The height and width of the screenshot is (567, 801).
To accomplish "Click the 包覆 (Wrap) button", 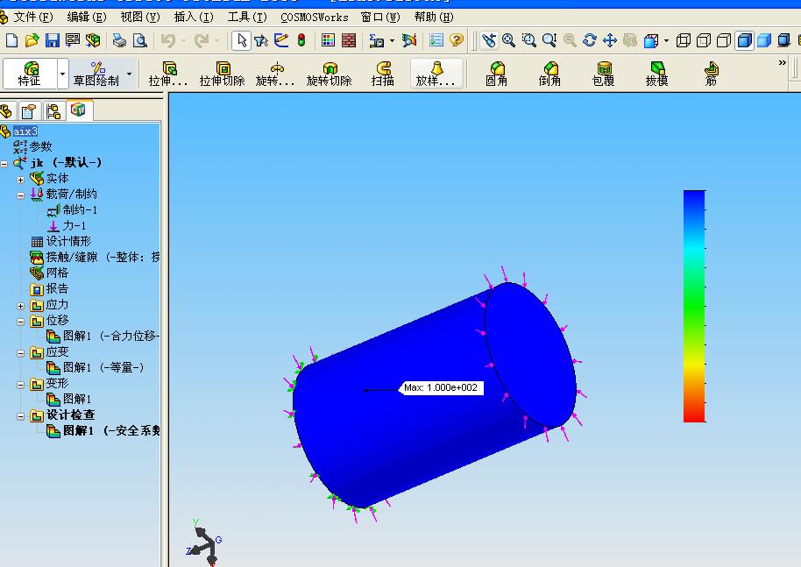I will pyautogui.click(x=603, y=74).
